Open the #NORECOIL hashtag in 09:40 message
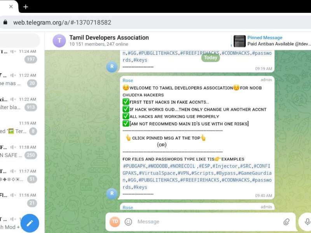This screenshot has width=311, height=233. [x=182, y=166]
